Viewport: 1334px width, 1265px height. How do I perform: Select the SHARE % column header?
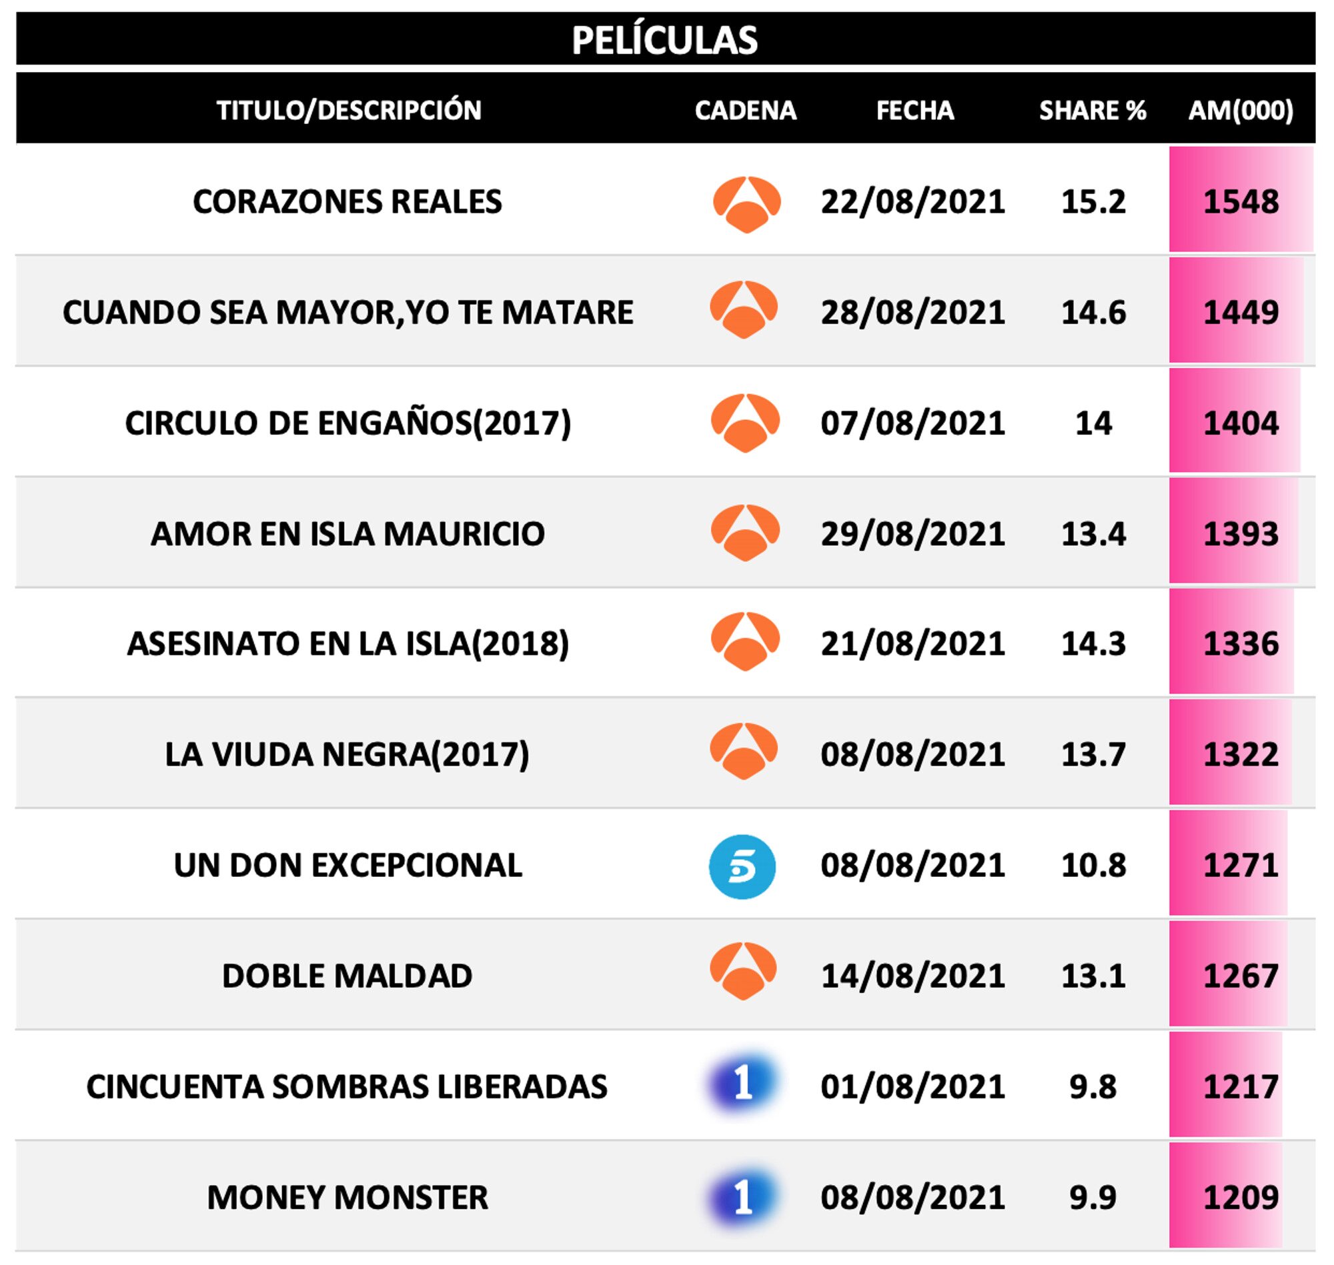click(1092, 110)
